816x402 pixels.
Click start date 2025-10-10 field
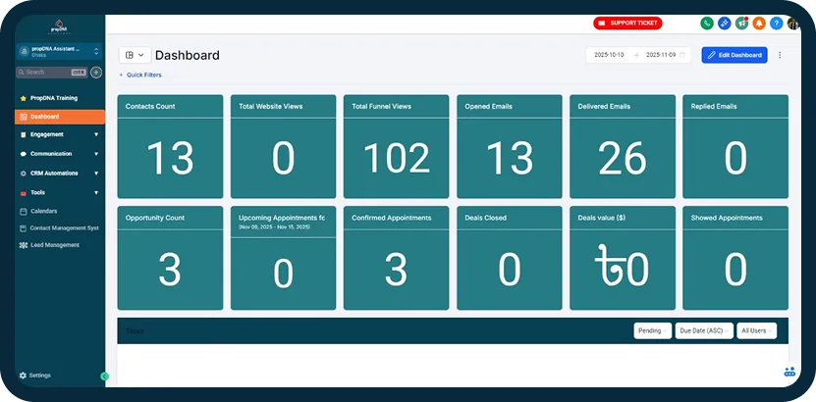(609, 55)
